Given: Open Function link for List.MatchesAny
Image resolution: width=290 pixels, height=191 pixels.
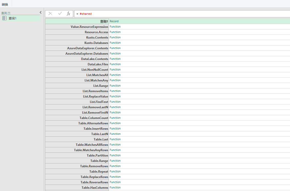Looking at the screenshot, I should 115,80.
